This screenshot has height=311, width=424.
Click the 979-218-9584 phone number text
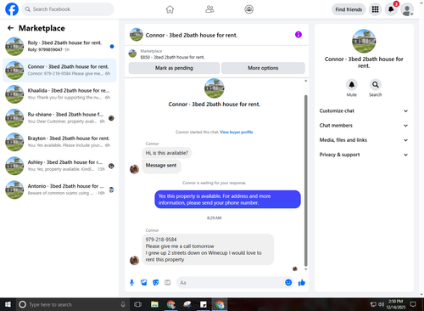point(161,240)
